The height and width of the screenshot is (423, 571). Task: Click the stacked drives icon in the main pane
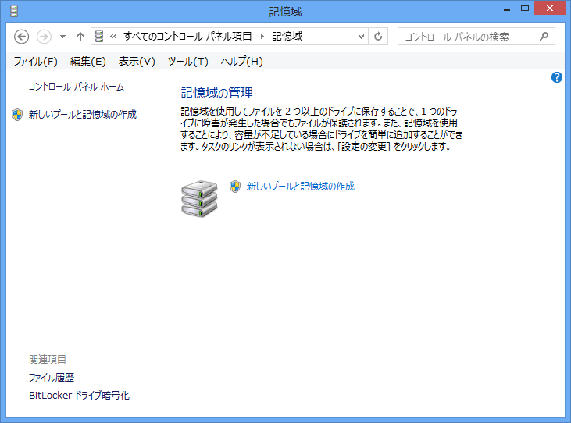(199, 198)
